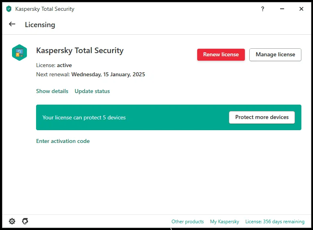Click the 'License: active' status text
Screen dimensions: 313x230
point(54,65)
